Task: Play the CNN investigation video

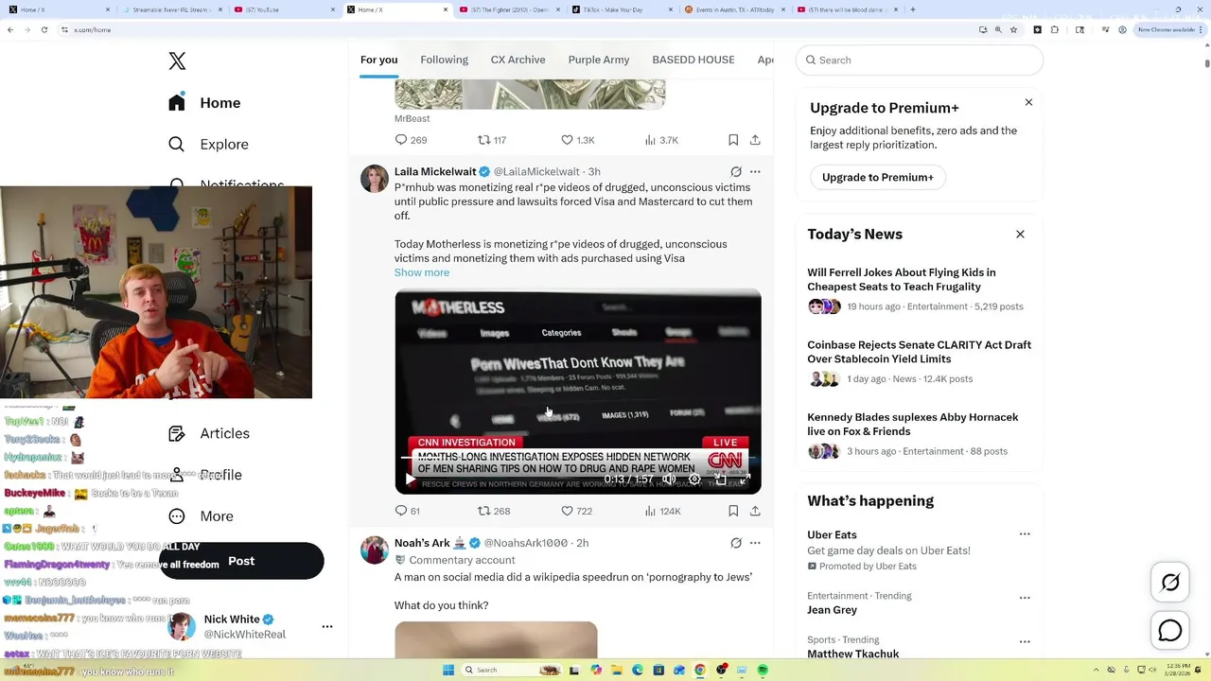Action: pyautogui.click(x=410, y=480)
